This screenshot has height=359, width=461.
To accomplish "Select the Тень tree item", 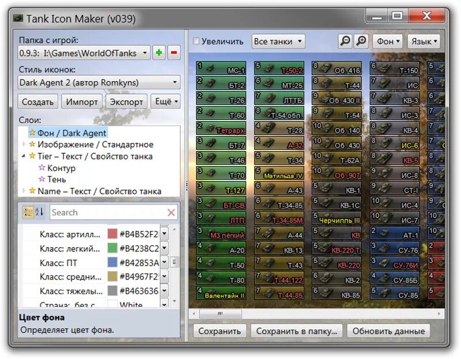I will pos(56,179).
